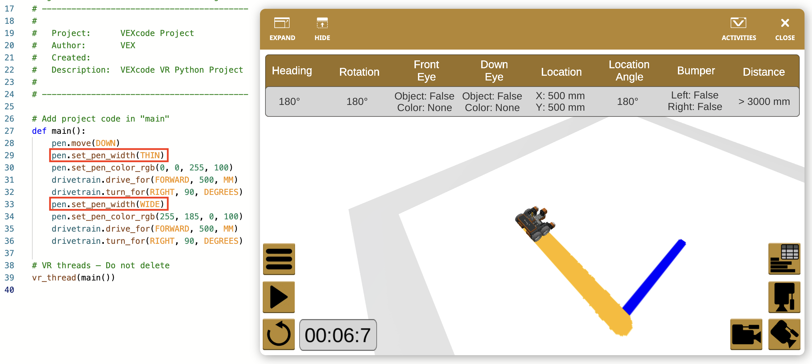812x364 pixels.
Task: Expand the playground window
Action: (282, 29)
